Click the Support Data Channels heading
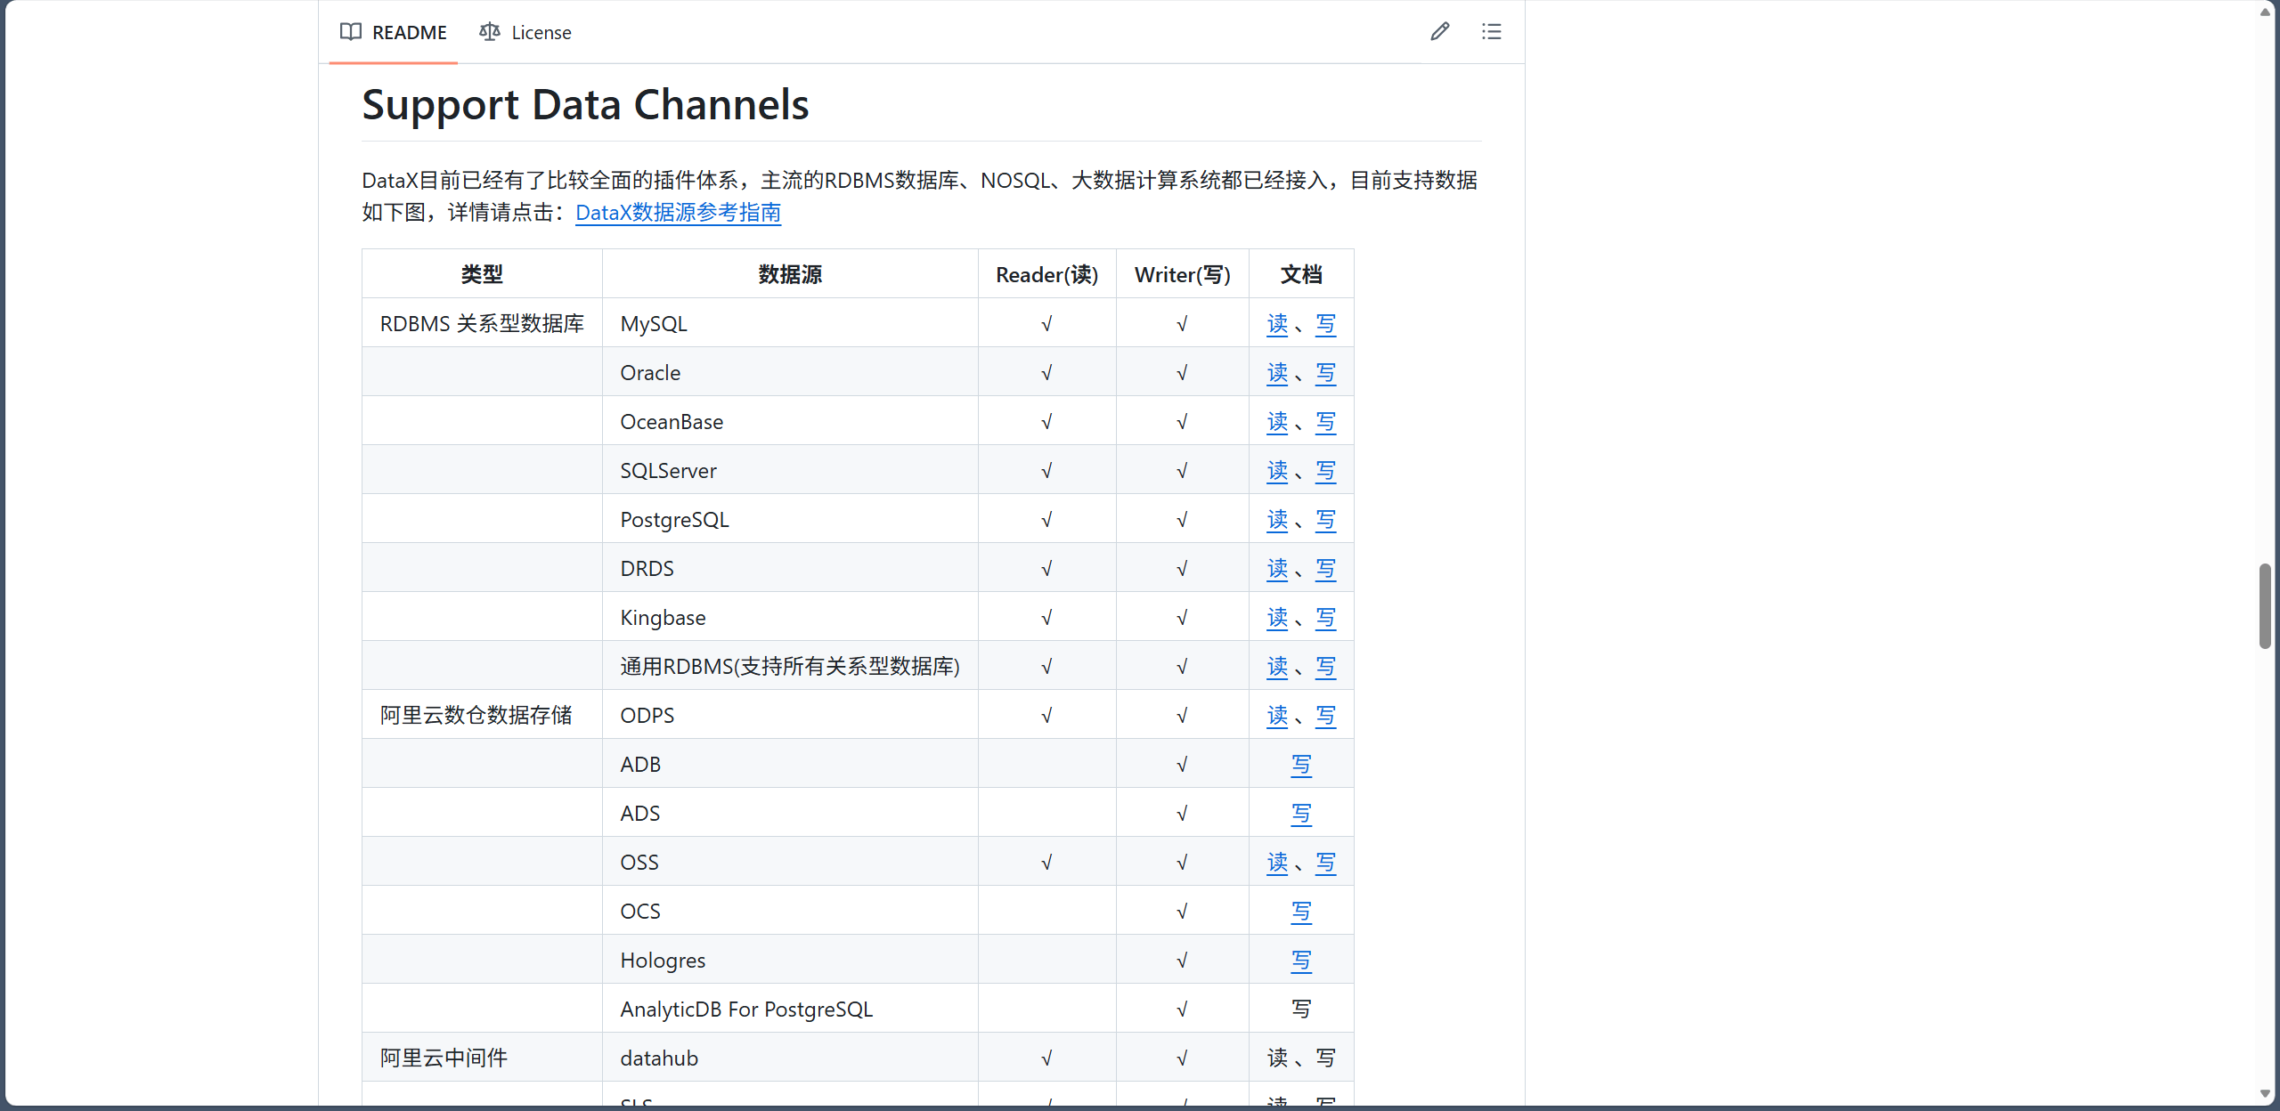Screen dimensions: 2280x1111 (x=585, y=105)
